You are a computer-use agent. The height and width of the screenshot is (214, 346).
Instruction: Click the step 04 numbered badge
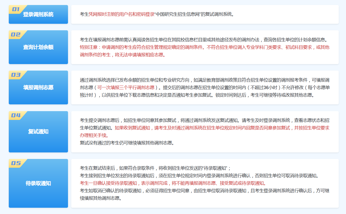pos(16,115)
